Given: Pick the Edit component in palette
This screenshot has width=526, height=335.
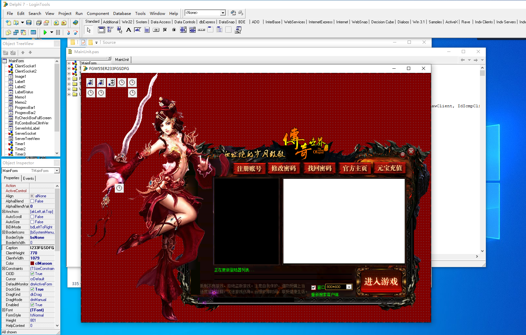Looking at the screenshot, I should point(138,30).
